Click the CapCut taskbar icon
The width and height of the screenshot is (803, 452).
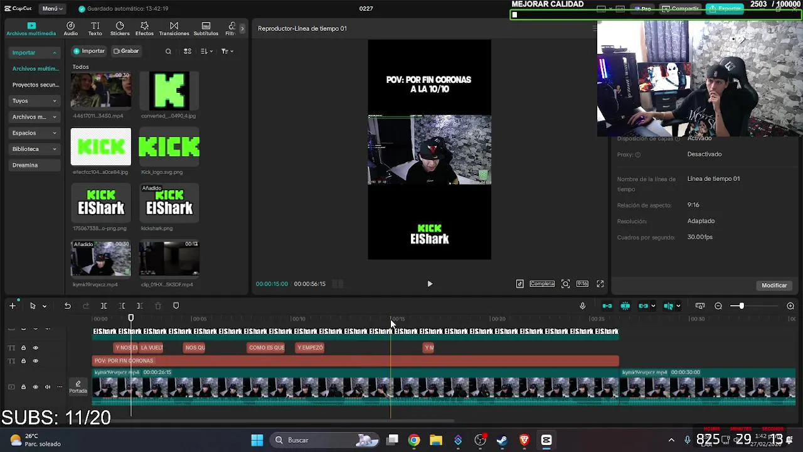click(546, 440)
